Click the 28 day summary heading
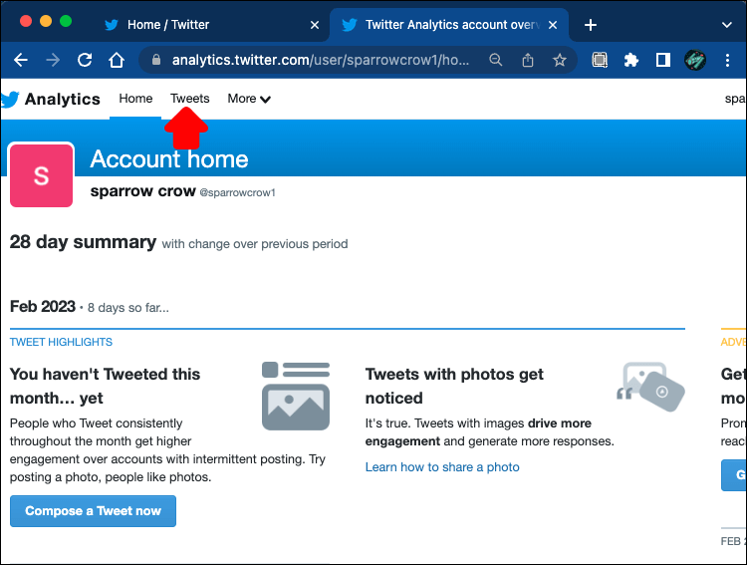 83,242
